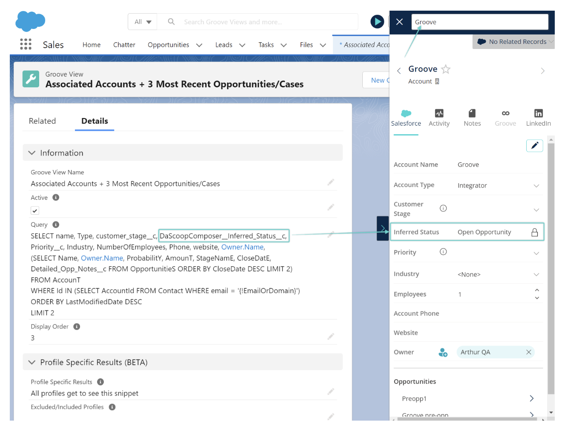Click the New button on the header
Viewport: 562px width, 427px height.
click(x=376, y=80)
